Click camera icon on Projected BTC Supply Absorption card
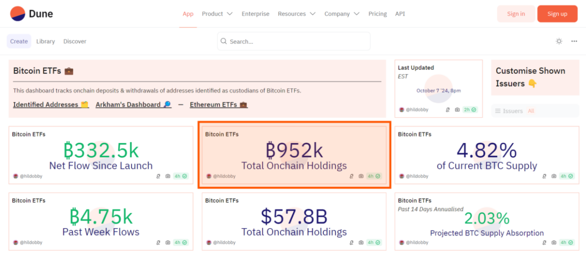The width and height of the screenshot is (586, 257). (x=554, y=242)
